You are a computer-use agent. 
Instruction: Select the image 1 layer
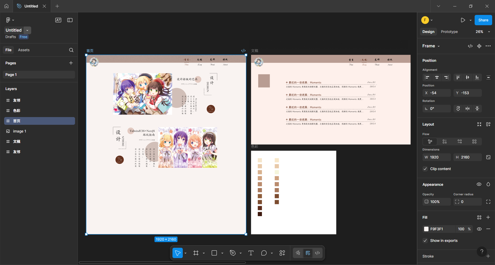(x=20, y=131)
